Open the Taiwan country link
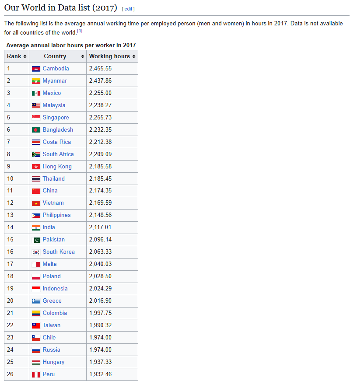The width and height of the screenshot is (350, 381). pos(52,325)
